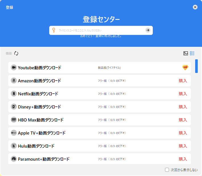
Task: Click the license code input field
Action: (101, 30)
